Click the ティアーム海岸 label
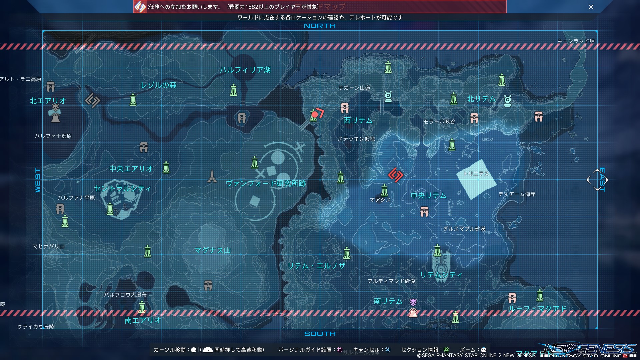Image resolution: width=640 pixels, height=360 pixels. click(x=517, y=194)
